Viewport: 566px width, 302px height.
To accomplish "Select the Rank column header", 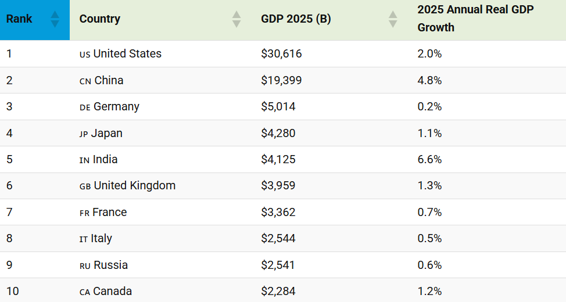I will (19, 19).
